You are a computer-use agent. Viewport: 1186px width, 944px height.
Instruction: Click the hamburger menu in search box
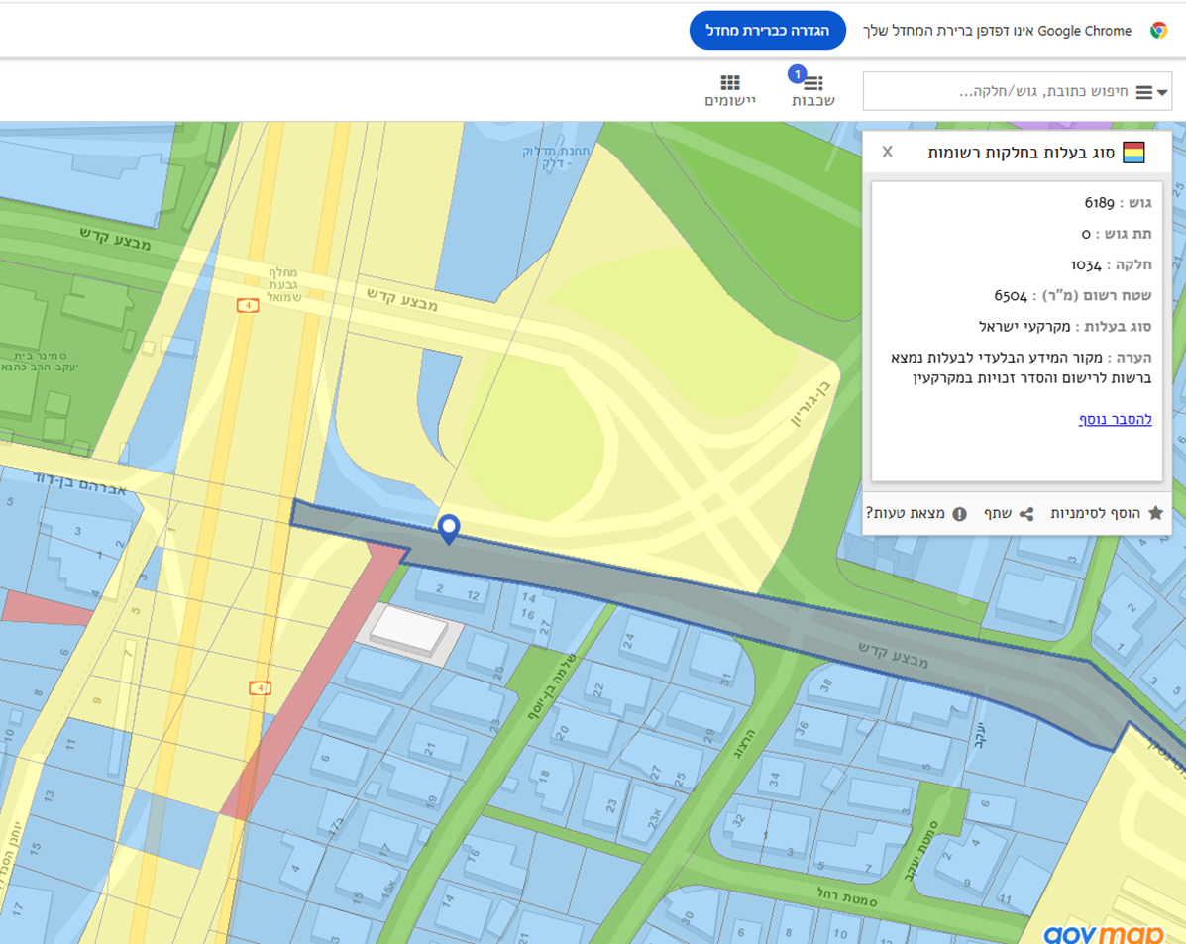(x=1144, y=92)
